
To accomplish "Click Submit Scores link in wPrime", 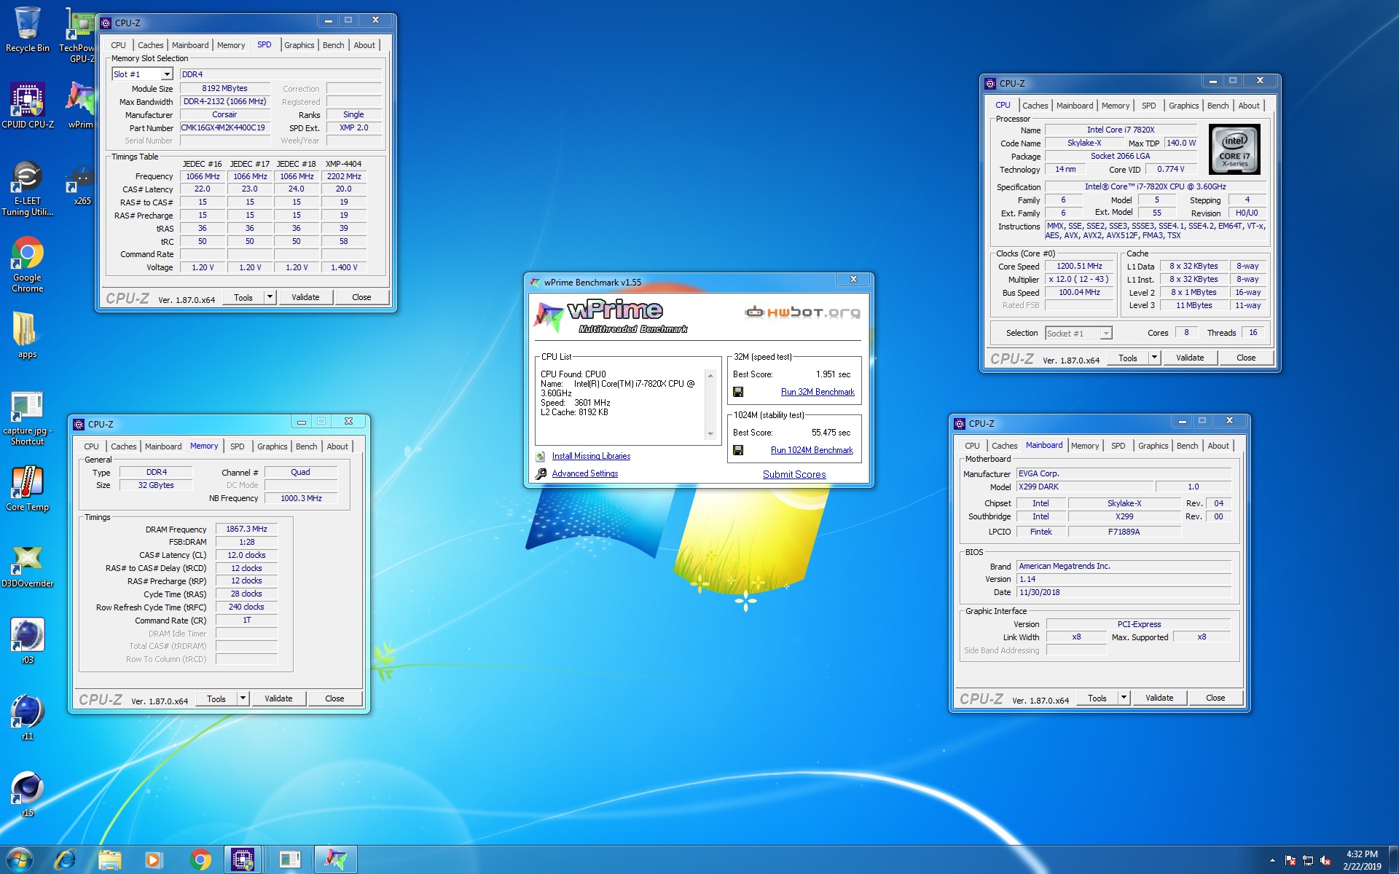I will point(794,474).
